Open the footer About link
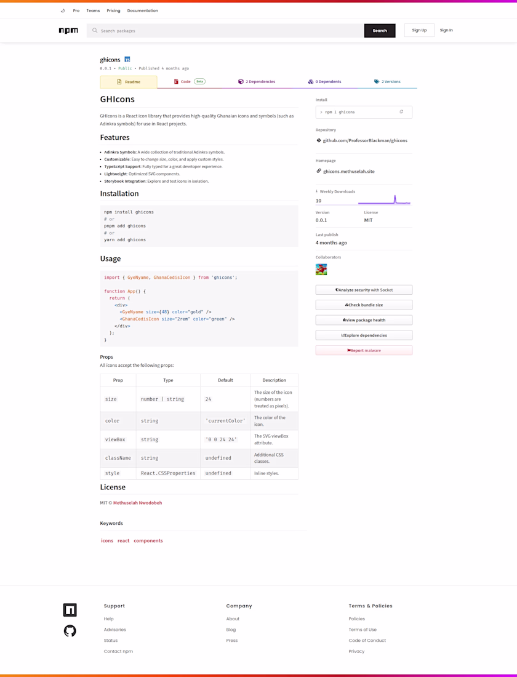517x677 pixels. coord(233,619)
